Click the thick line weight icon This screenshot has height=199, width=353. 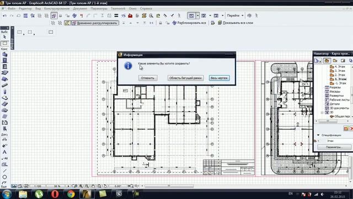click(x=116, y=16)
